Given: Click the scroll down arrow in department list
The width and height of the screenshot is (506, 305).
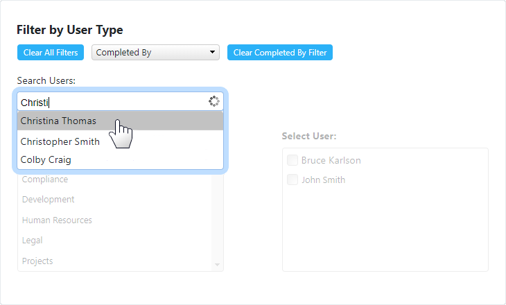Looking at the screenshot, I should (217, 265).
